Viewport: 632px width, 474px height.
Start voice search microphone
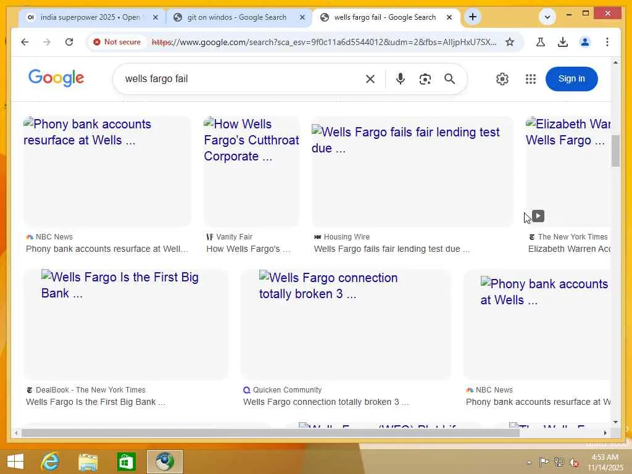[x=400, y=79]
